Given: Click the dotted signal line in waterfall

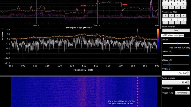Looking at the screenshot, I should 138,92.
